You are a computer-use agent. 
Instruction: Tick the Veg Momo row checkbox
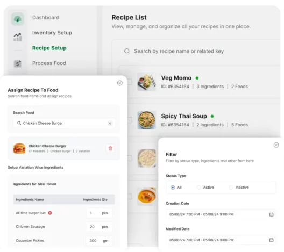tap(129, 82)
